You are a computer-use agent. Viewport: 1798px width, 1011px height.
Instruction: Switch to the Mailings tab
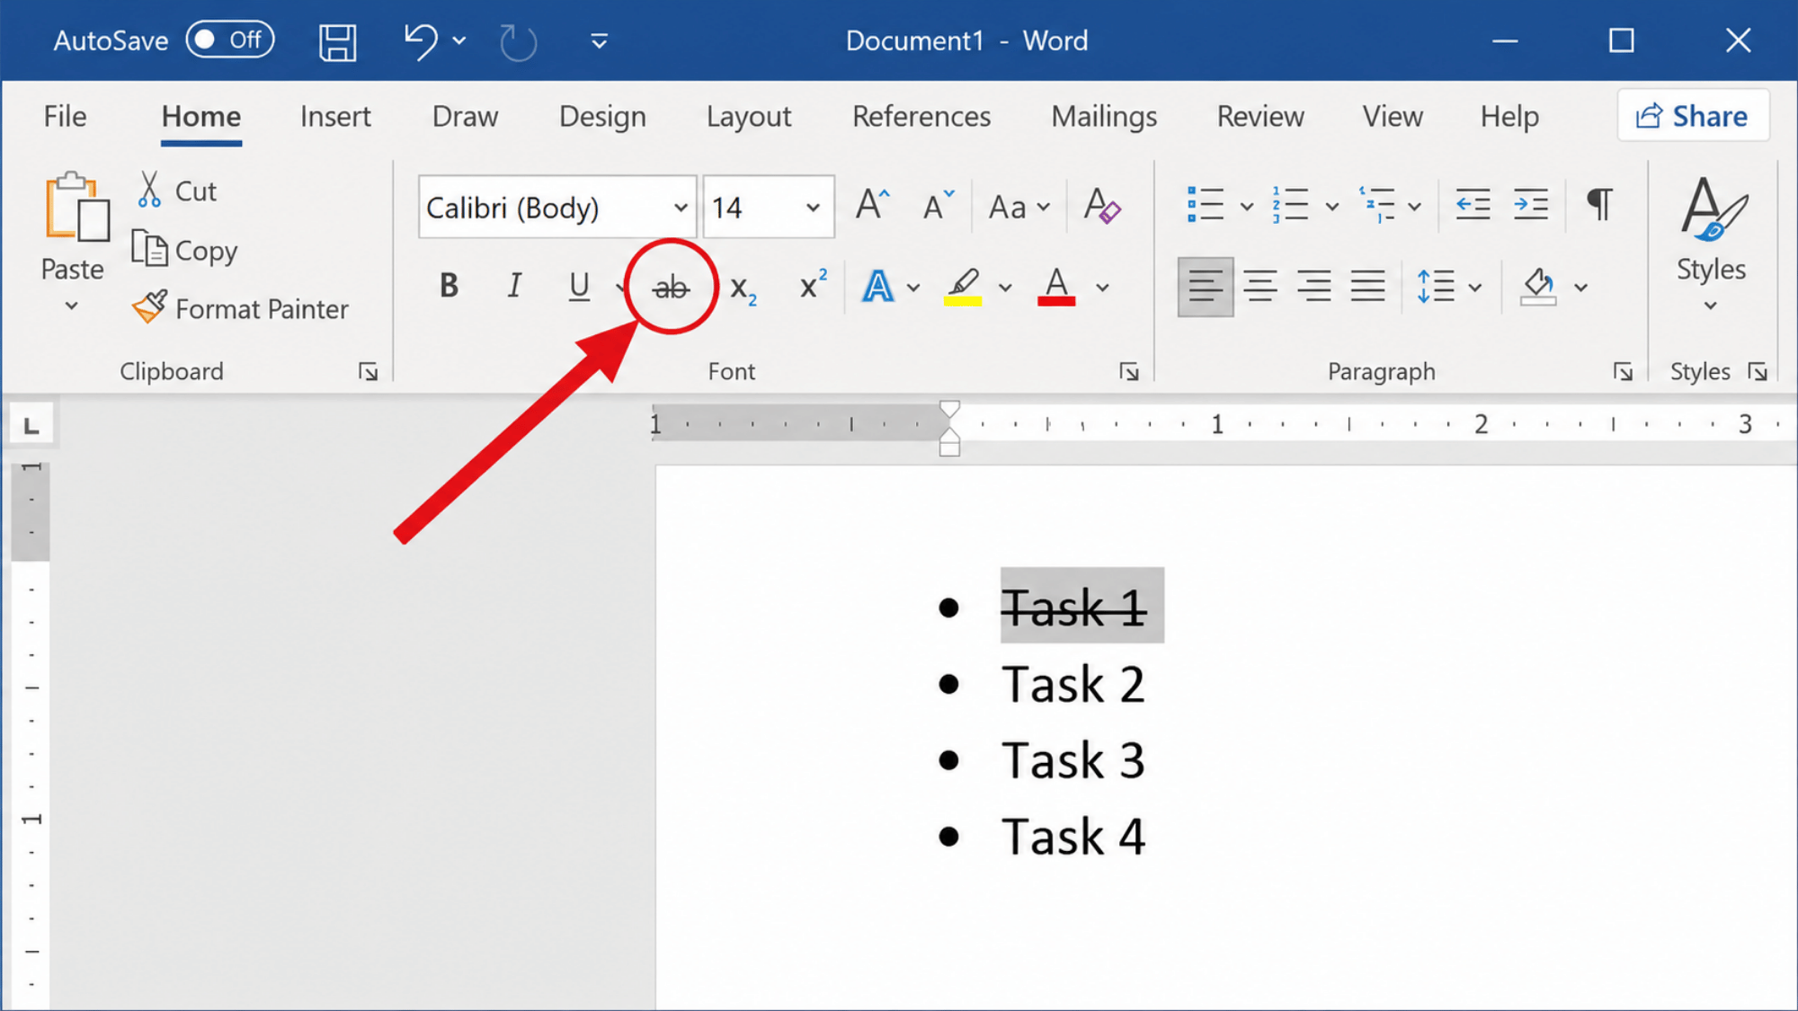1104,116
